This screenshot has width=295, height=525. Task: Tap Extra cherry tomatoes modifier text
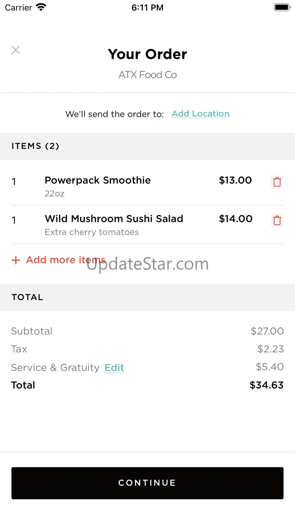coord(92,232)
